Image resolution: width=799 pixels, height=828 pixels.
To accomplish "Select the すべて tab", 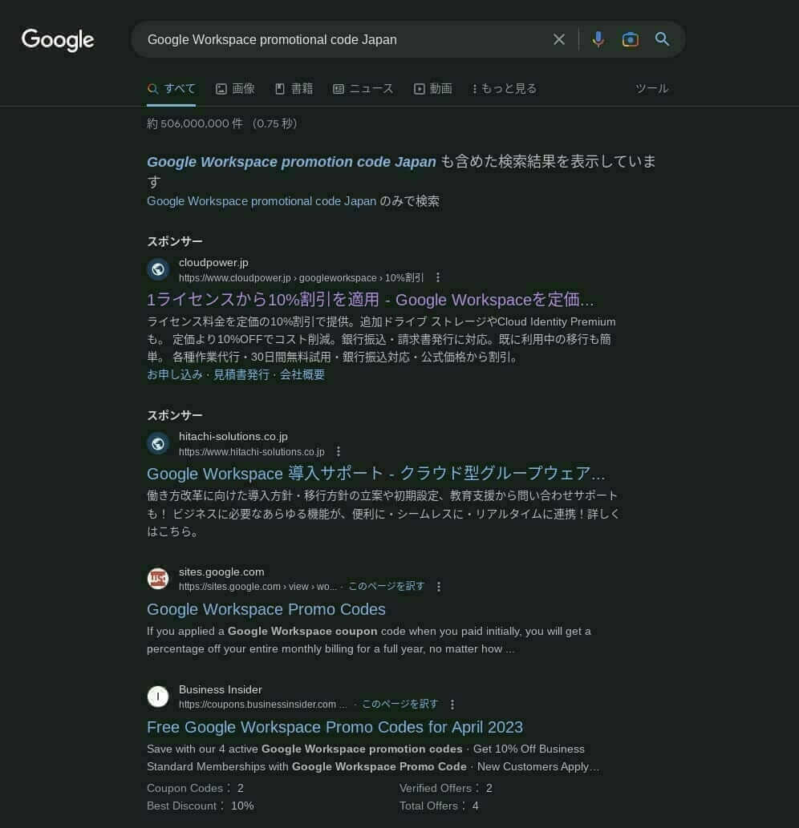I will (171, 89).
